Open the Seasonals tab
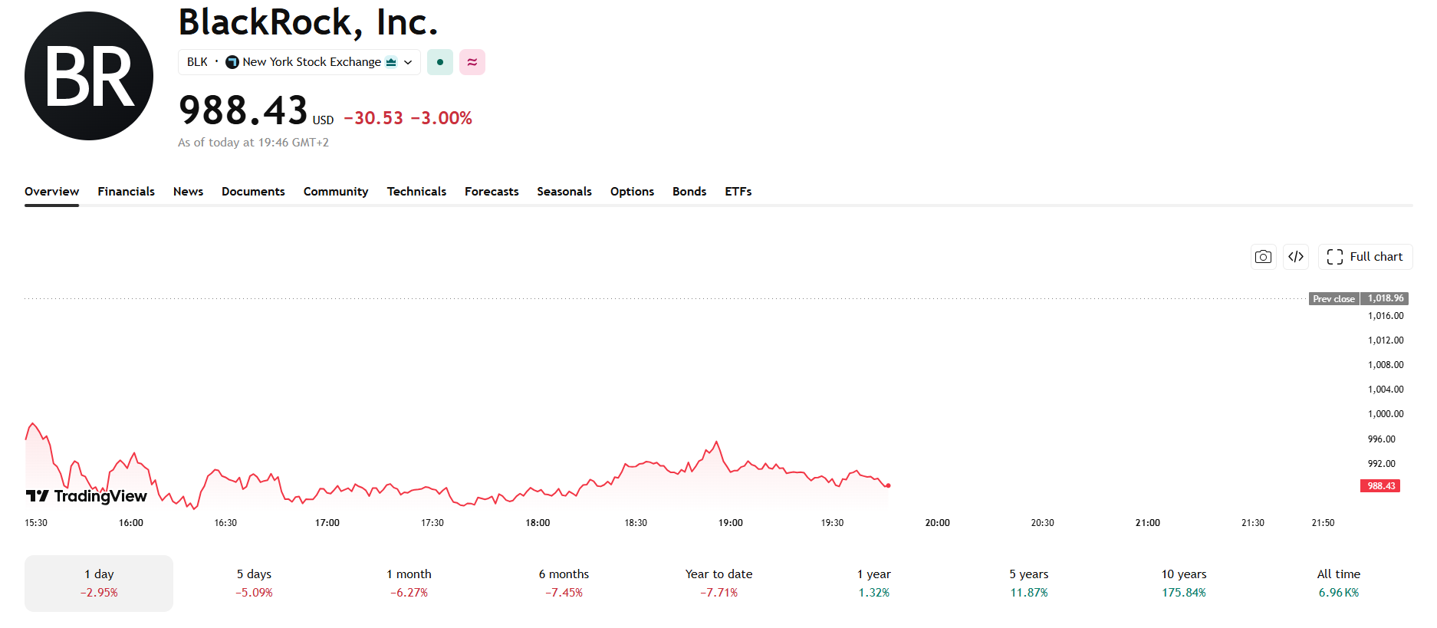Viewport: 1437px width, 628px height. [564, 192]
